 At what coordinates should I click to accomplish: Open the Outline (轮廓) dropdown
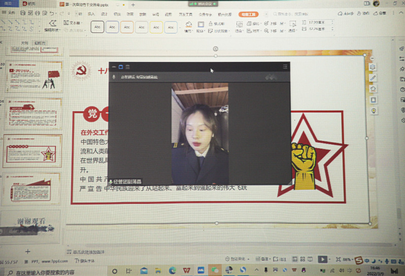pyautogui.click(x=200, y=31)
